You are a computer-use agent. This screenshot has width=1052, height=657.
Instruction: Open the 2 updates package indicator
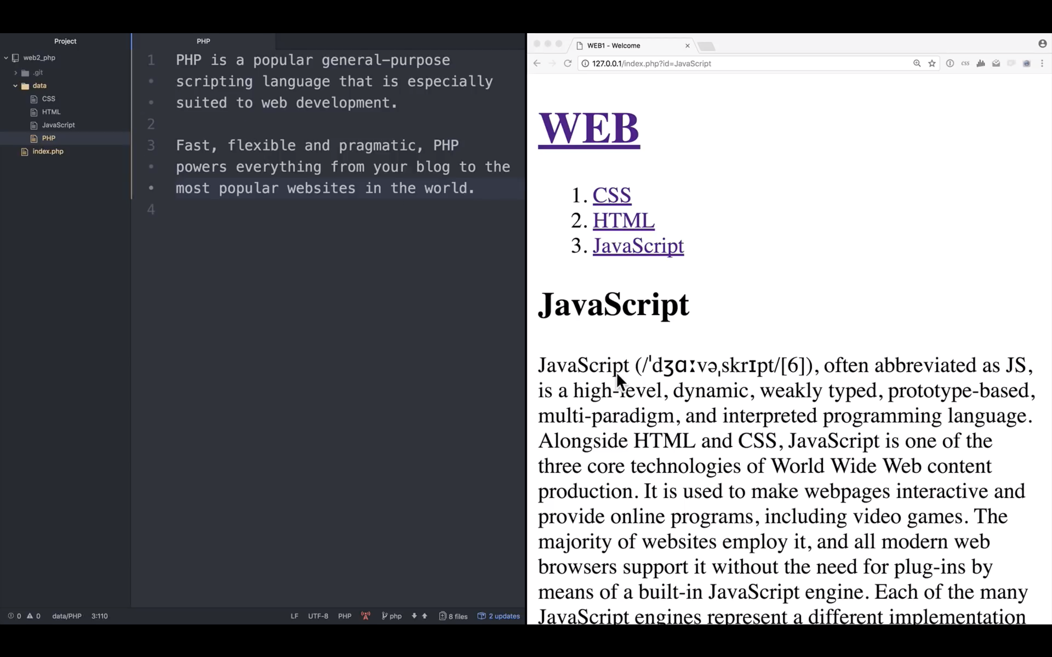pos(499,616)
